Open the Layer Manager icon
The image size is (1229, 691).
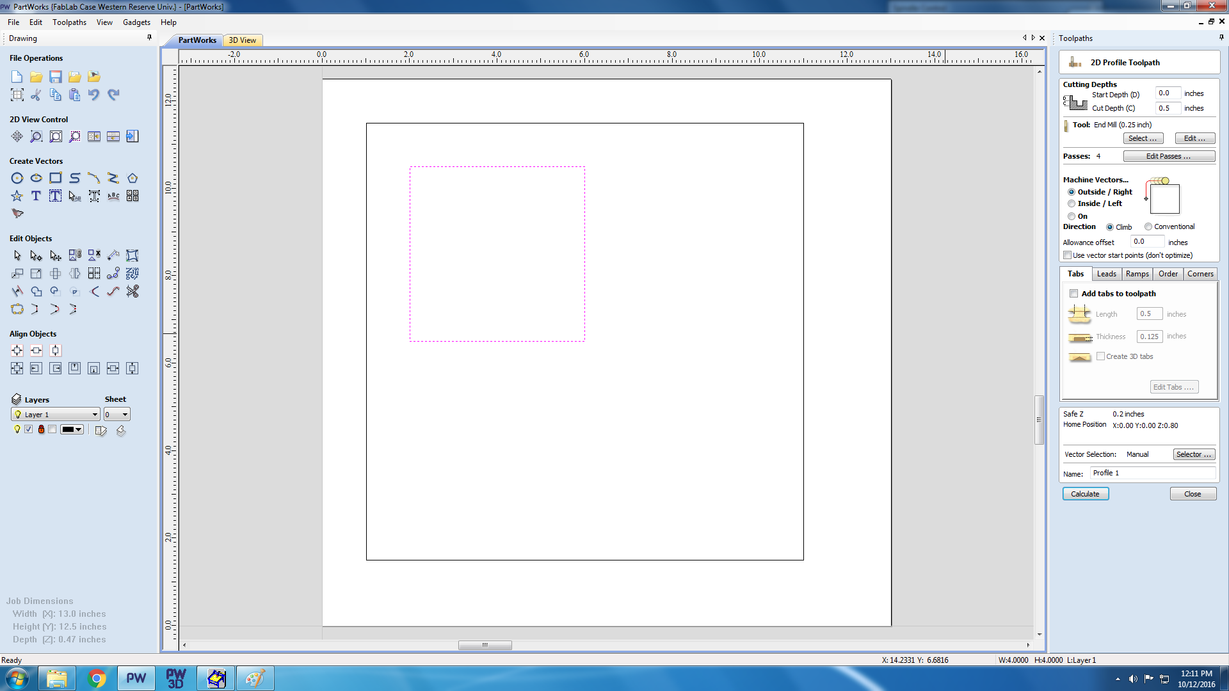[17, 399]
